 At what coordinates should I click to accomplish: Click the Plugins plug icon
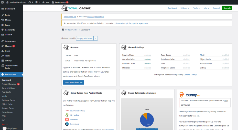coord(3,46)
